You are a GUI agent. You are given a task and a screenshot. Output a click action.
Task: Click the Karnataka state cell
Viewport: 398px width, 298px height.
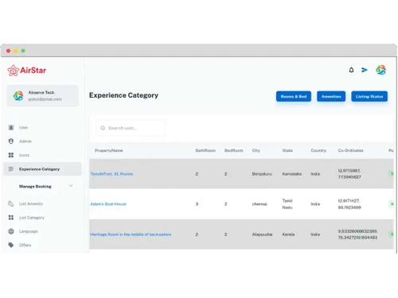point(292,174)
